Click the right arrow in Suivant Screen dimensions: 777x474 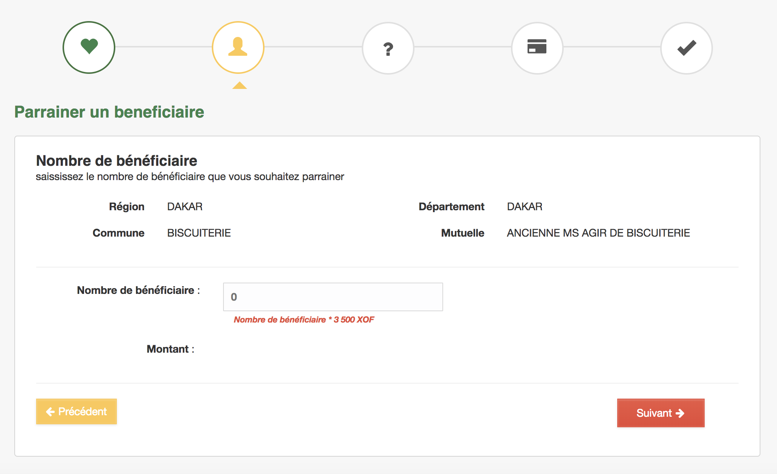pos(680,413)
